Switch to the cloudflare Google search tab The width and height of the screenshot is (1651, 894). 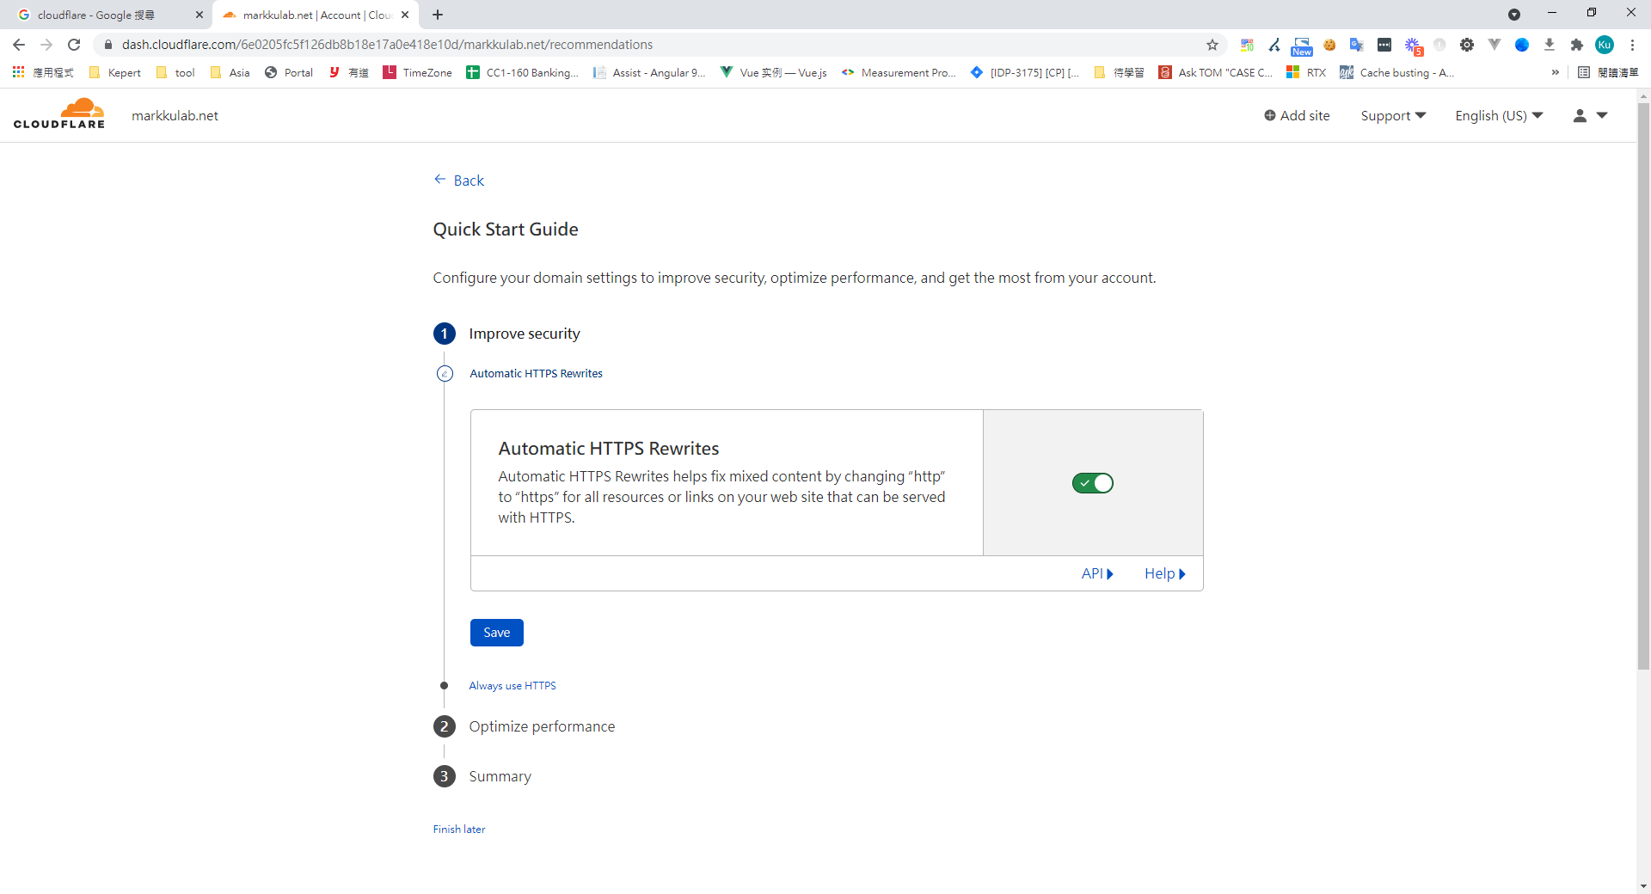pos(103,15)
